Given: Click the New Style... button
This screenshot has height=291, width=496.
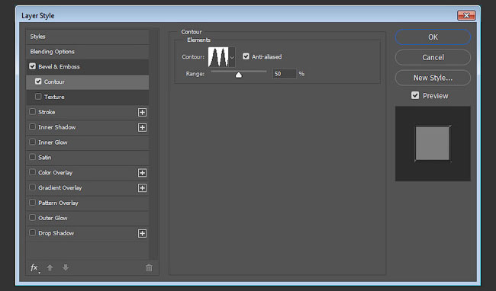Looking at the screenshot, I should (x=433, y=78).
